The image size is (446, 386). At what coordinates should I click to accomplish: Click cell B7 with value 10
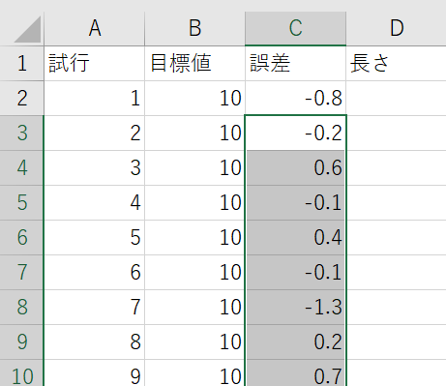[x=194, y=272]
